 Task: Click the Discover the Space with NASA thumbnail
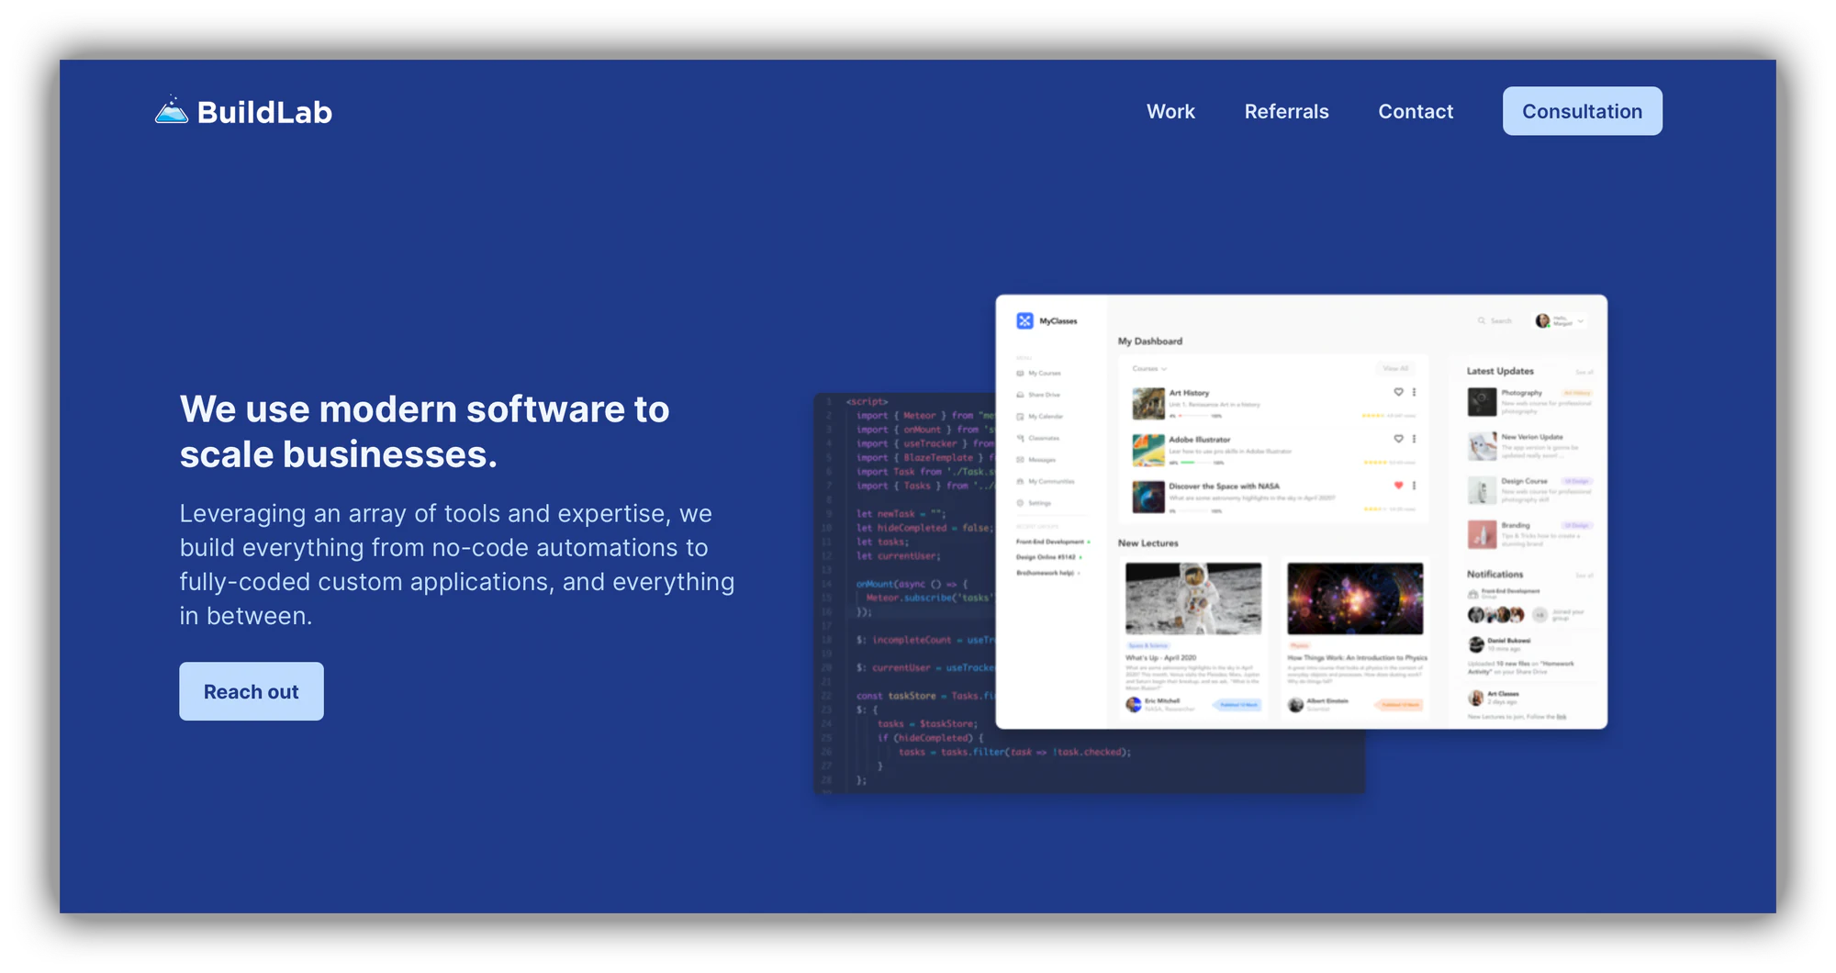(1147, 497)
